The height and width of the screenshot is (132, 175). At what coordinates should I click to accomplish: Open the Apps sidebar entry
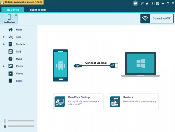(19, 37)
